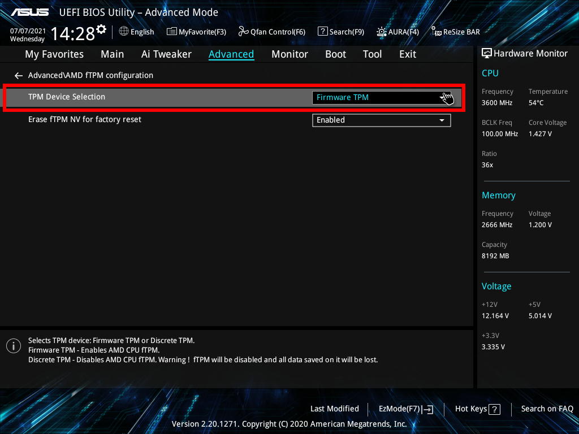This screenshot has width=579, height=434.
Task: Open the Tool tab
Action: click(x=372, y=54)
